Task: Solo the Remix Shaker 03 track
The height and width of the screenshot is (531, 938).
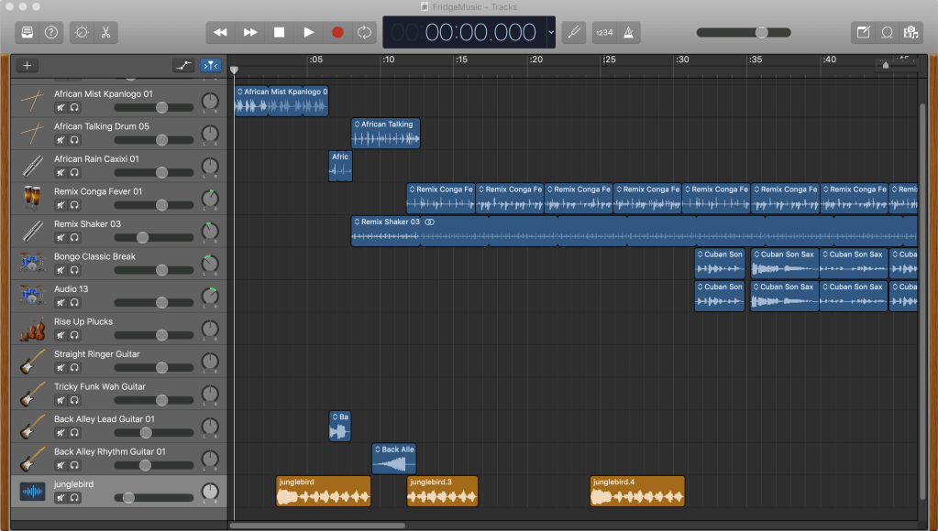Action: click(74, 238)
